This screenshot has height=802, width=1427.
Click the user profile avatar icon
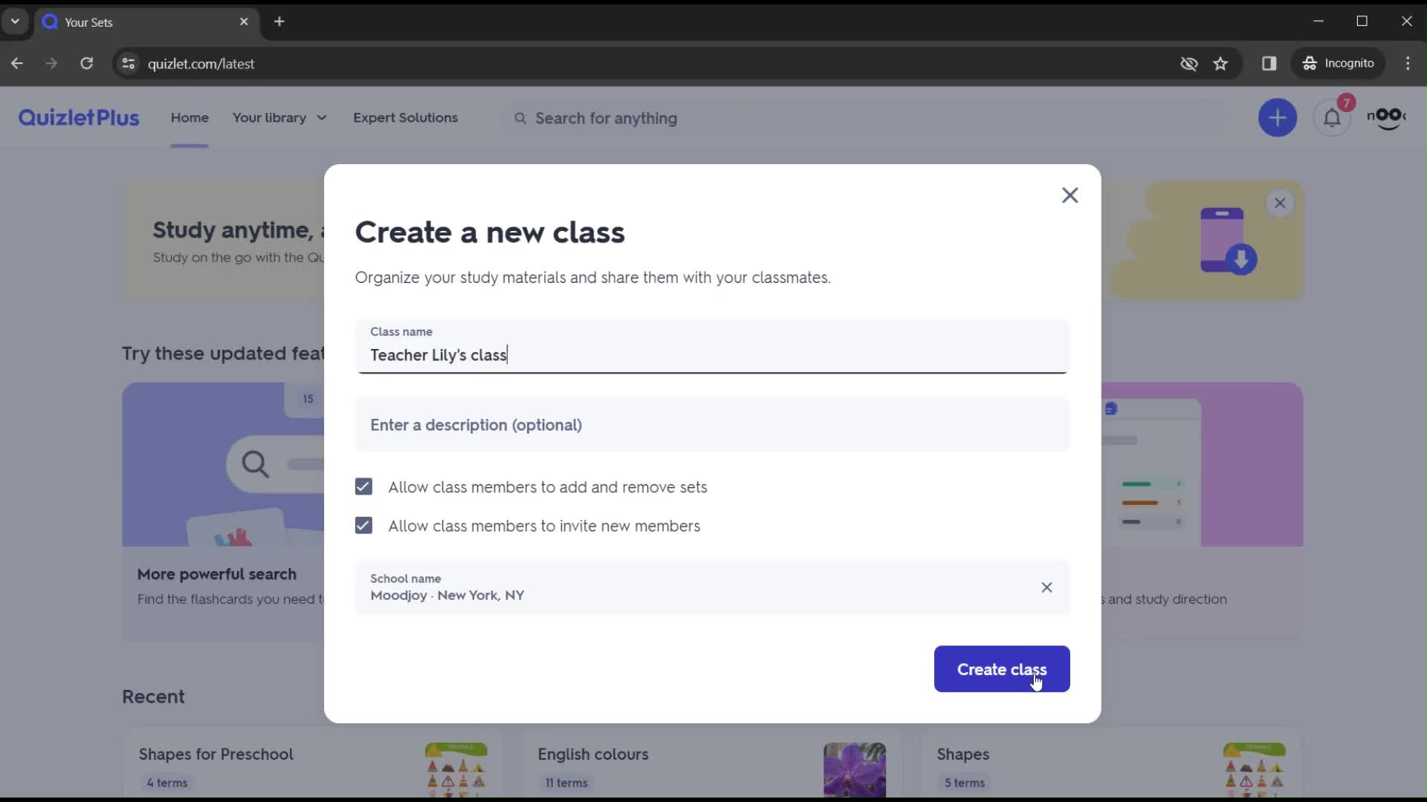(x=1389, y=117)
